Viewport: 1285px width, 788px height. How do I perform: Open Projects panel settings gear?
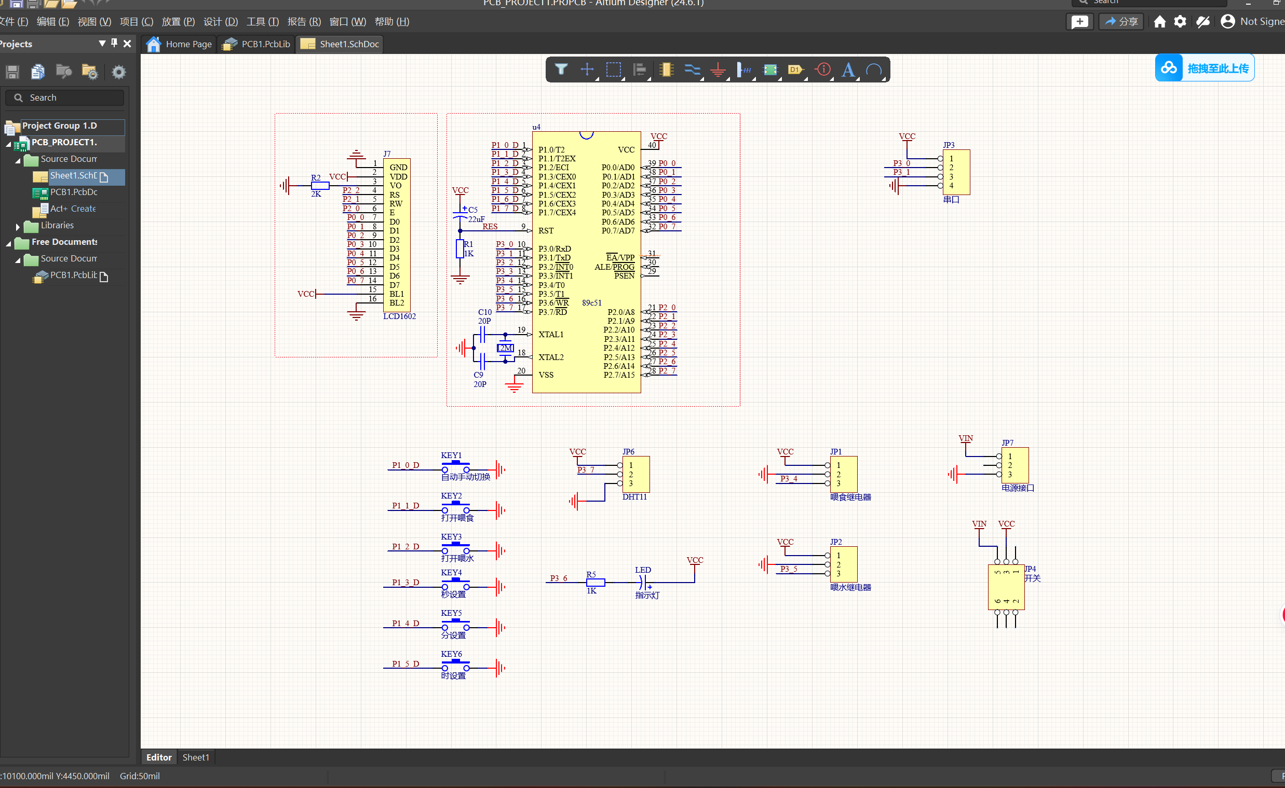click(x=119, y=72)
